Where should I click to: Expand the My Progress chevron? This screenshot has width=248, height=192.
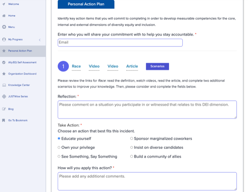click(x=40, y=40)
